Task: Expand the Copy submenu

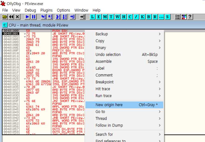Action: tap(124, 41)
